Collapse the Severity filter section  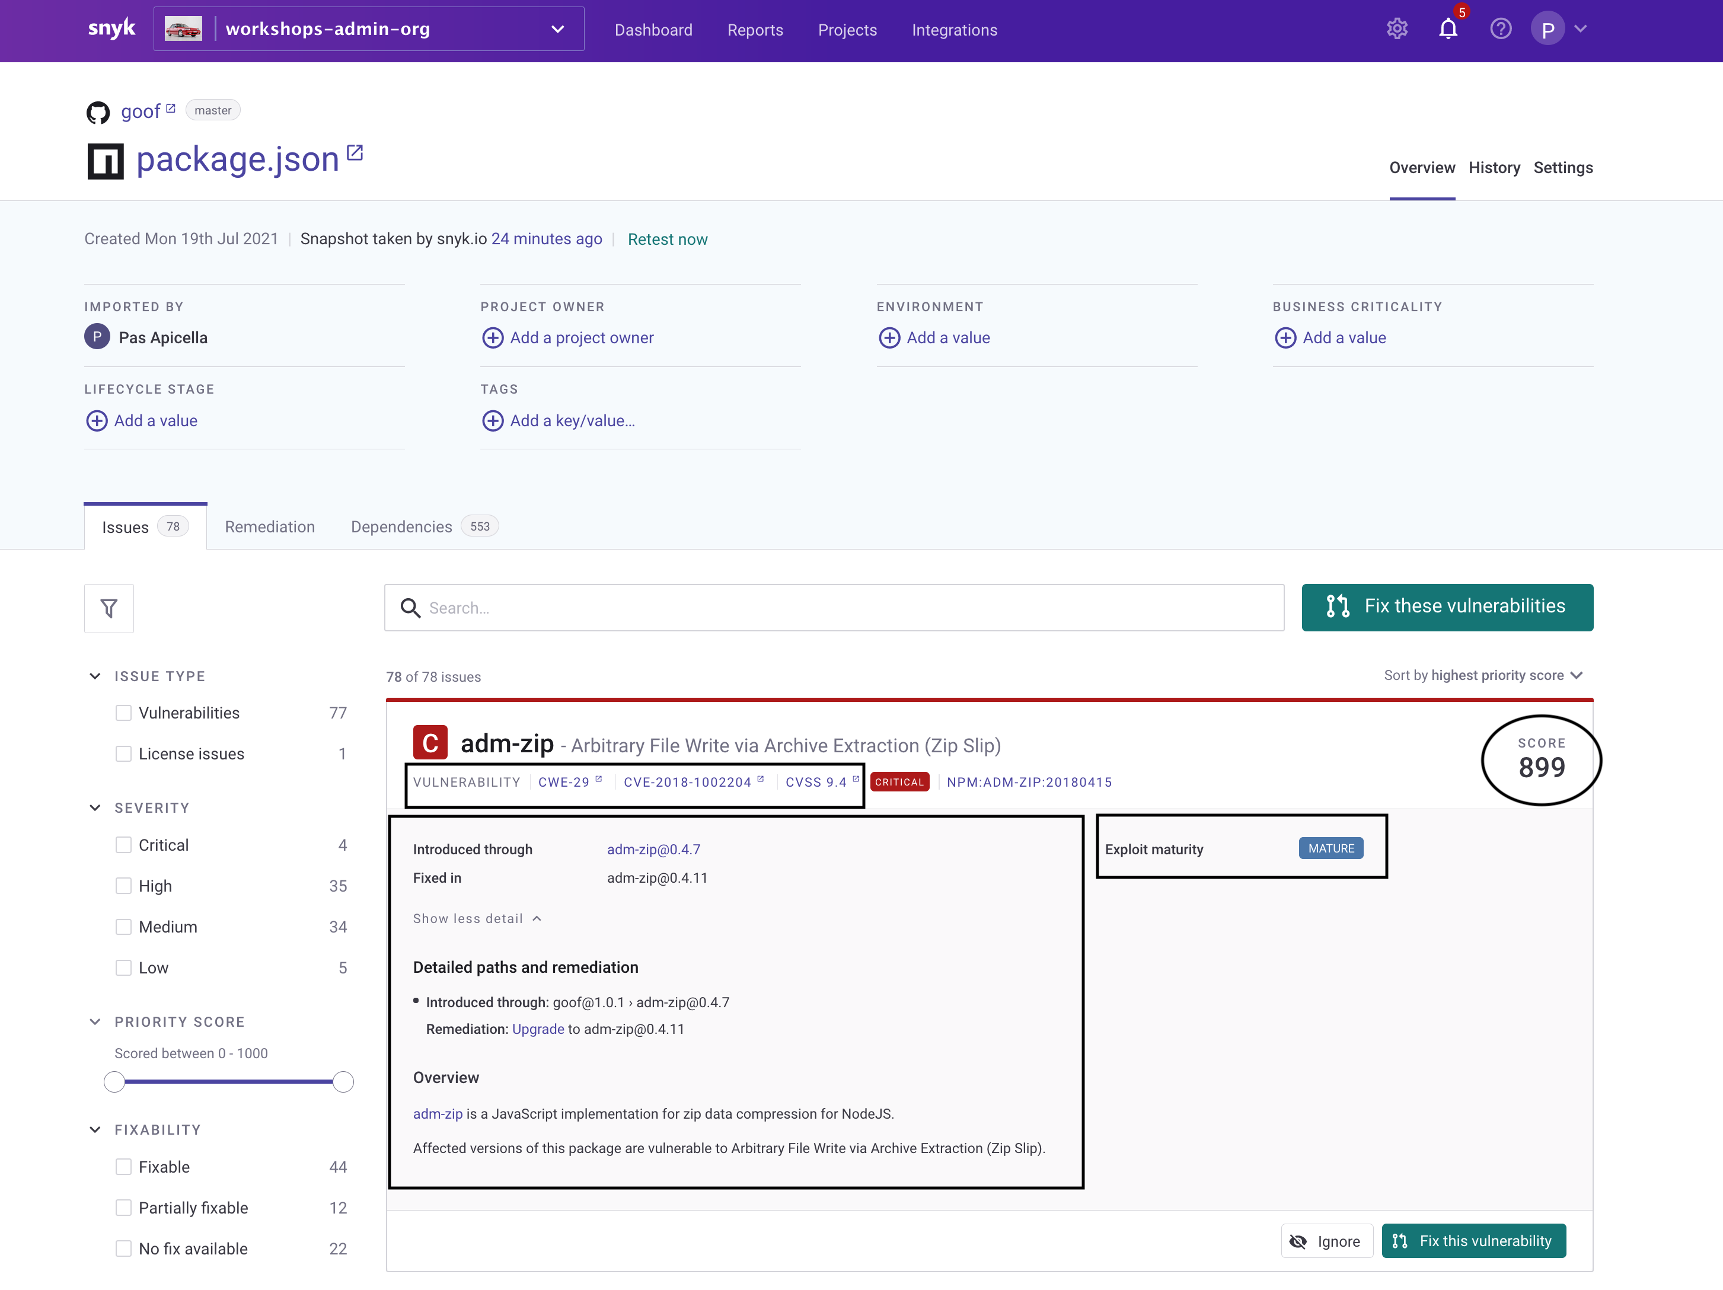(x=95, y=808)
